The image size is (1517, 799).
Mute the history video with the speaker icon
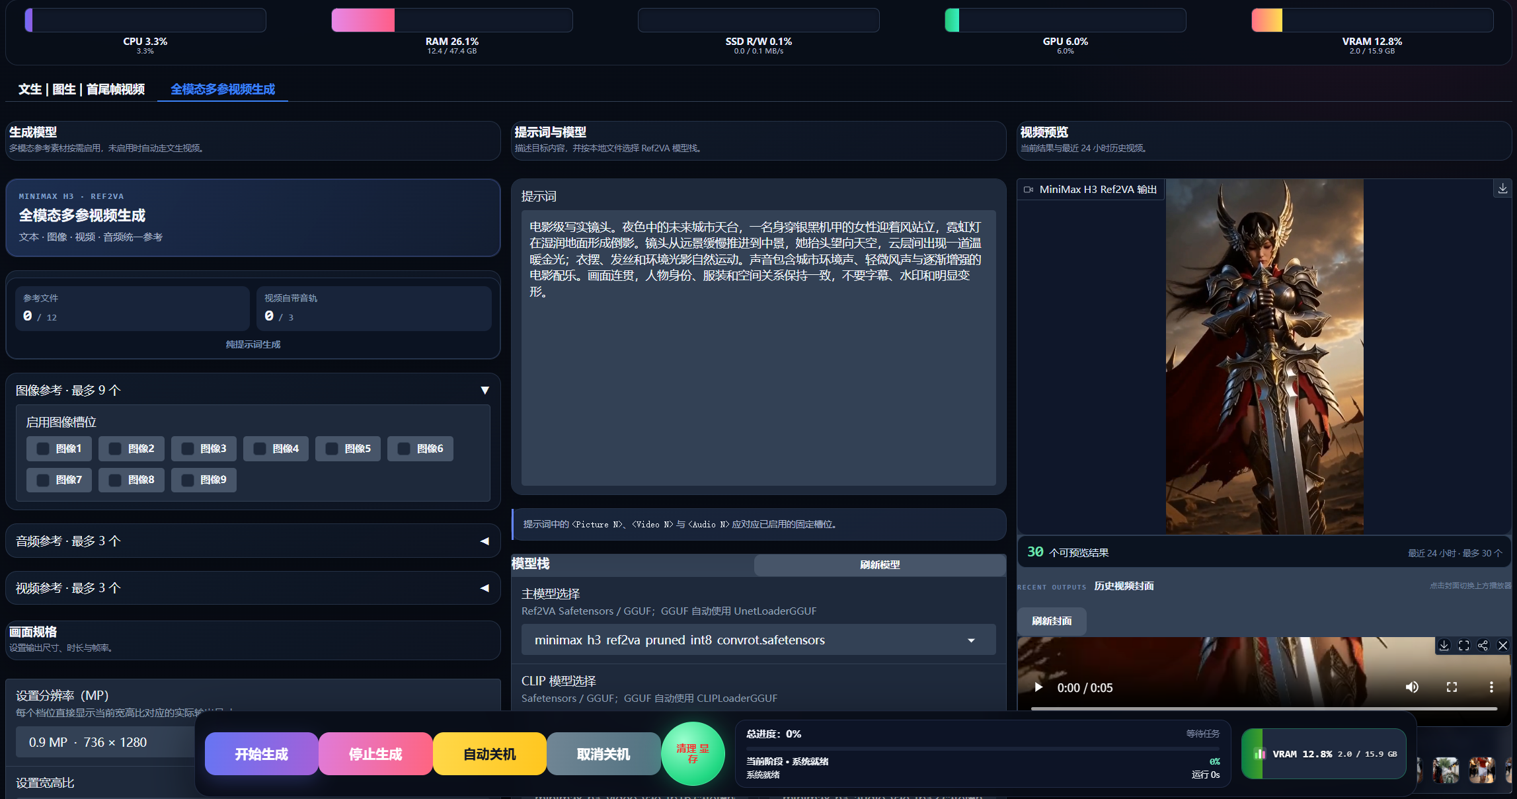(x=1412, y=687)
